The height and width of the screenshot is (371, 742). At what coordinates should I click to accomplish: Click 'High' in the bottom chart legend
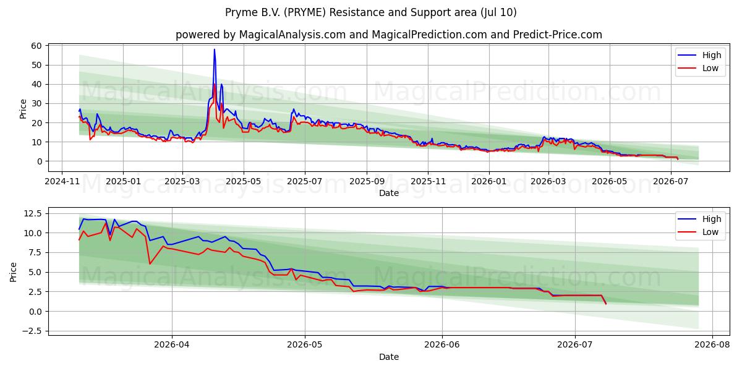coord(712,219)
